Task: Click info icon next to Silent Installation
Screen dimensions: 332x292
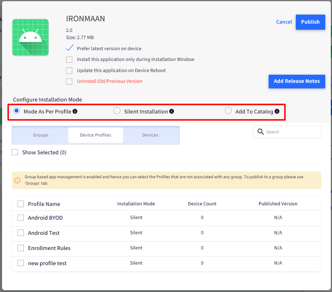Action: coord(172,111)
